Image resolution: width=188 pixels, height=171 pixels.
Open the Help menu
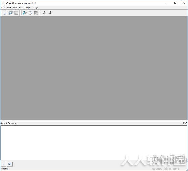(x=35, y=8)
